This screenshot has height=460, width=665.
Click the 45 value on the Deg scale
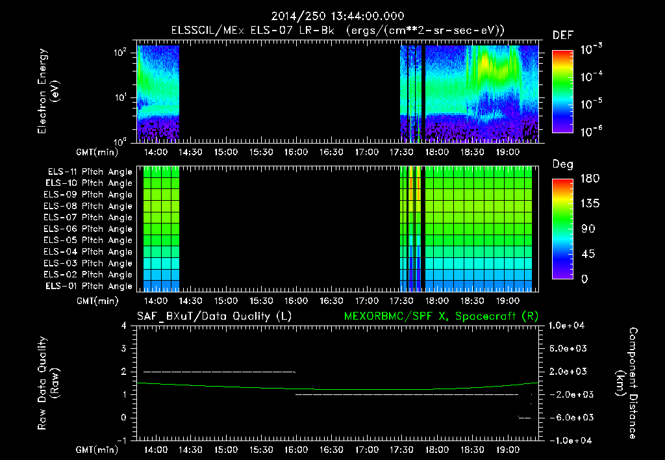[588, 254]
